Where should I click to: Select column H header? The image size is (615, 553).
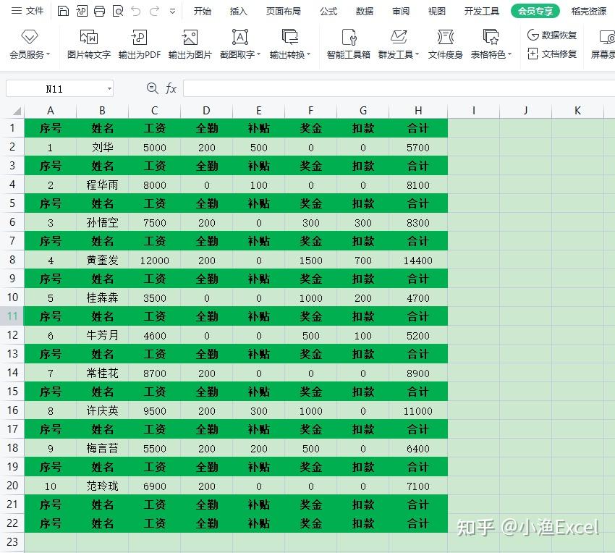click(418, 111)
